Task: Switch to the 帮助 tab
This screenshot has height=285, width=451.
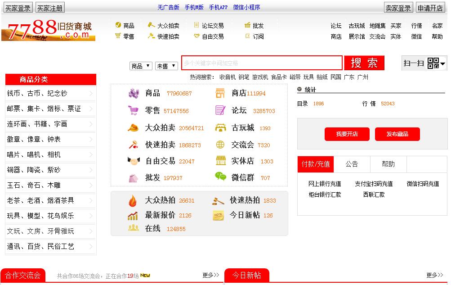Action: pos(388,164)
